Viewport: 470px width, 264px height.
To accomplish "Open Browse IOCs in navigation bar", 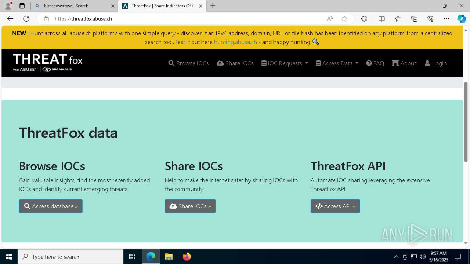I will point(189,63).
